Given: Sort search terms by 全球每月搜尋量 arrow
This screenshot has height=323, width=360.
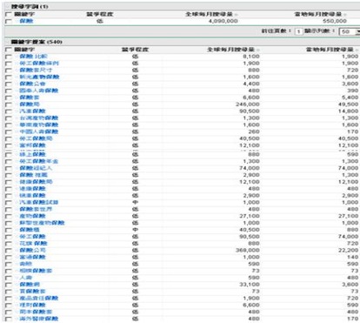Looking at the screenshot, I should coord(237,15).
